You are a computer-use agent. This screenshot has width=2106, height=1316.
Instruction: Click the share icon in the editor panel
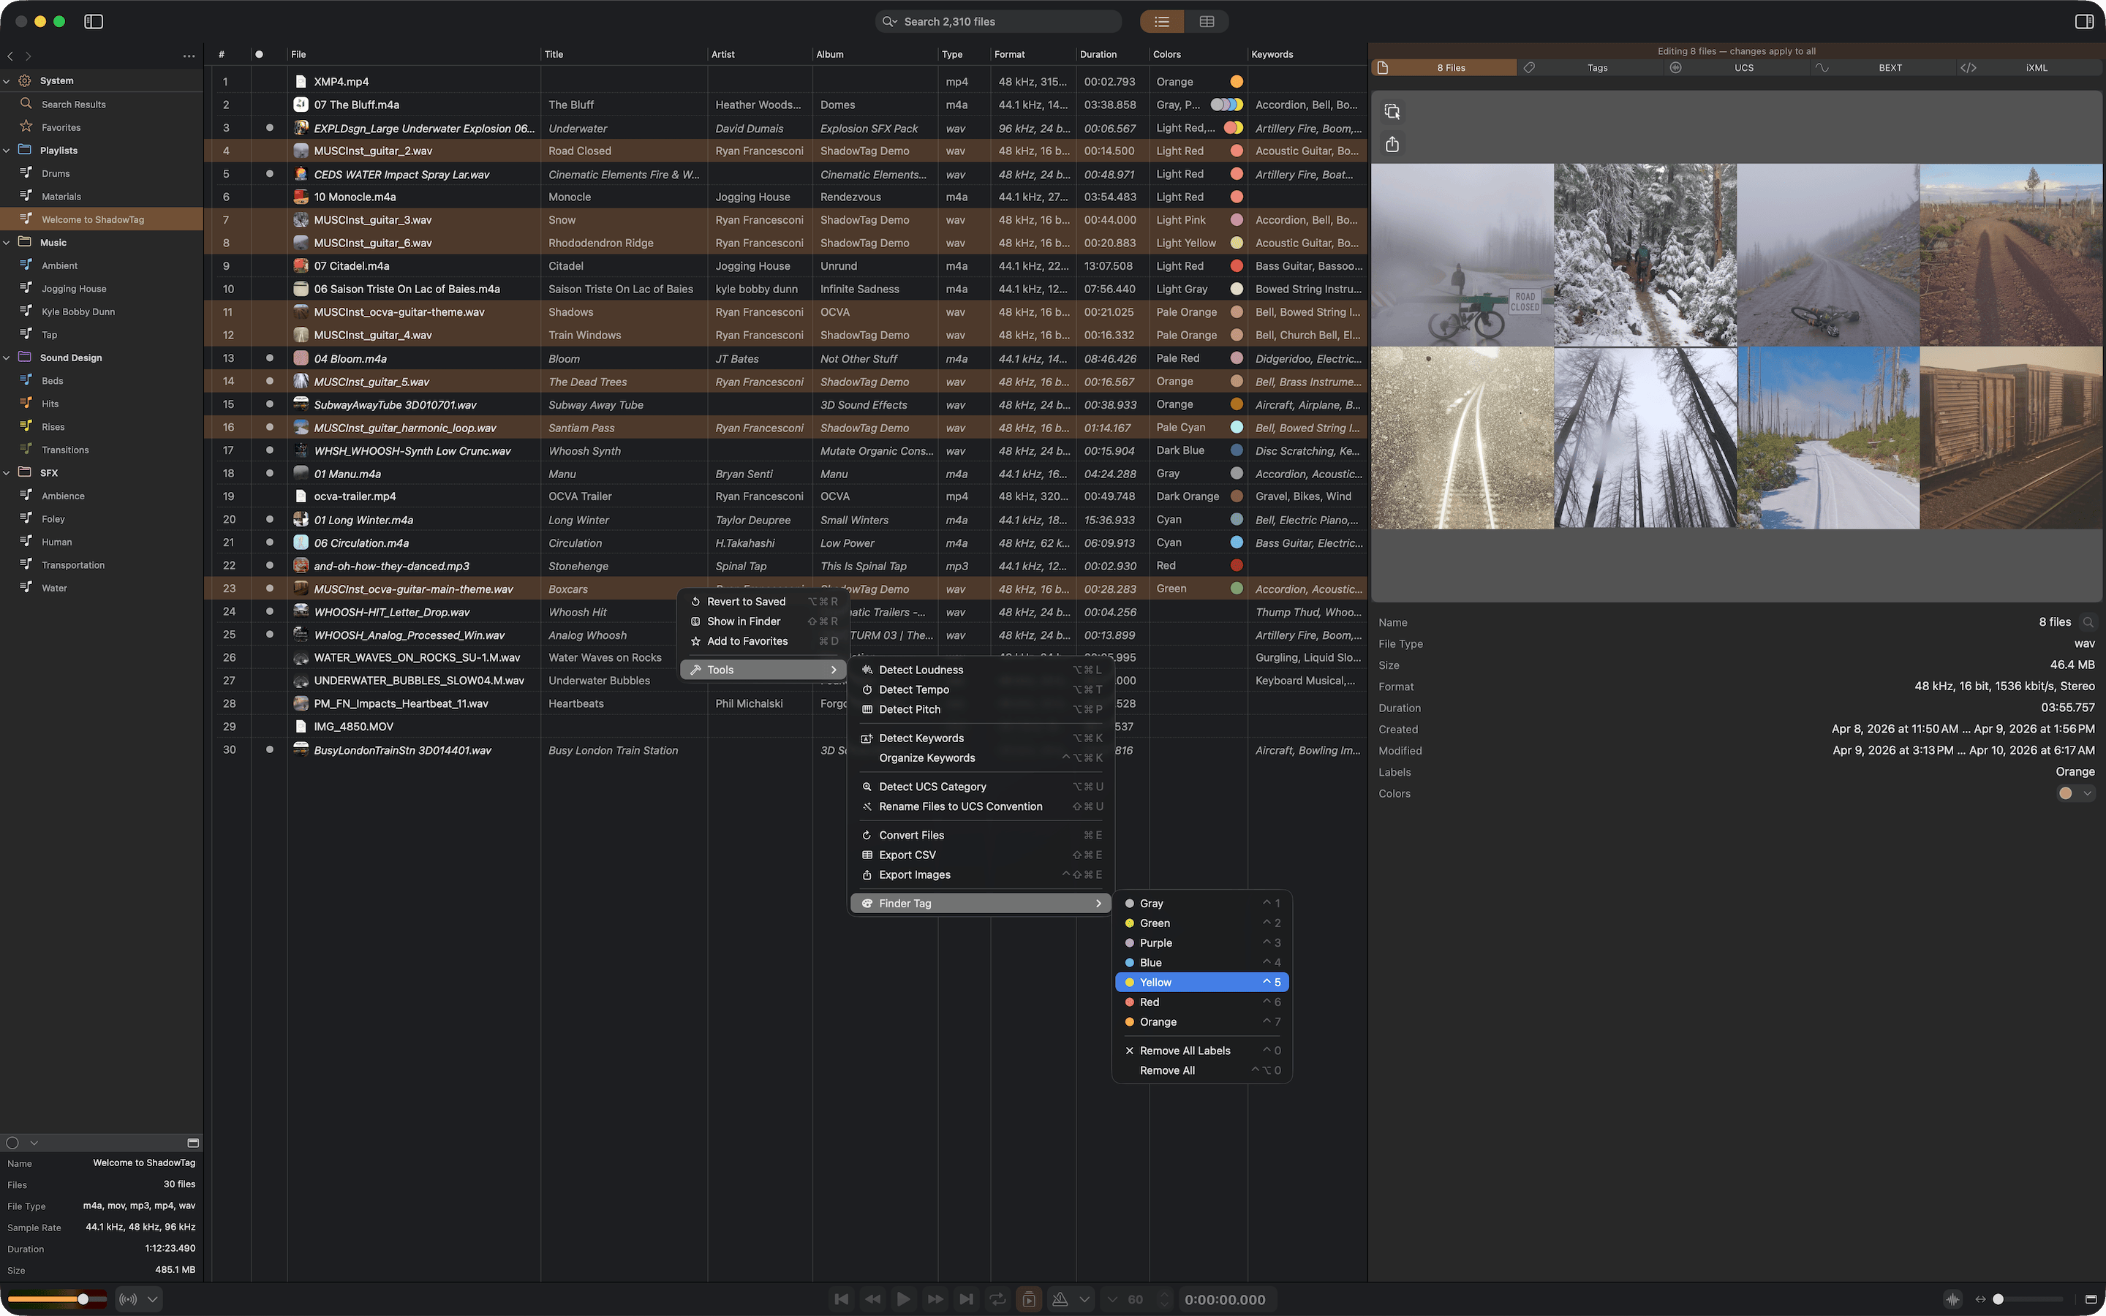click(1392, 143)
